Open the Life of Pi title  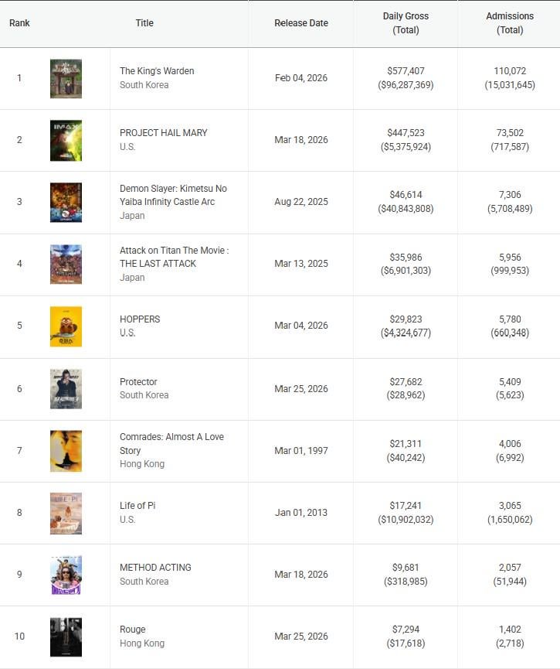pyautogui.click(x=137, y=505)
